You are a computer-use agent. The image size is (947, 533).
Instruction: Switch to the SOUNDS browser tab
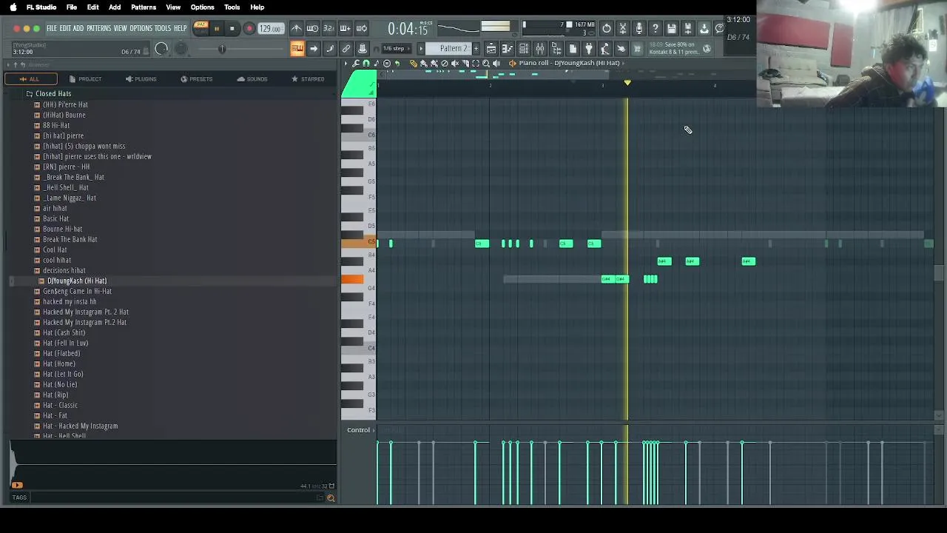252,78
